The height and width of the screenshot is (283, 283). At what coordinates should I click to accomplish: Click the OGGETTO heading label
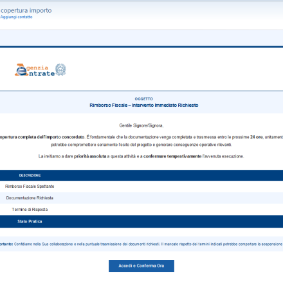[143, 99]
